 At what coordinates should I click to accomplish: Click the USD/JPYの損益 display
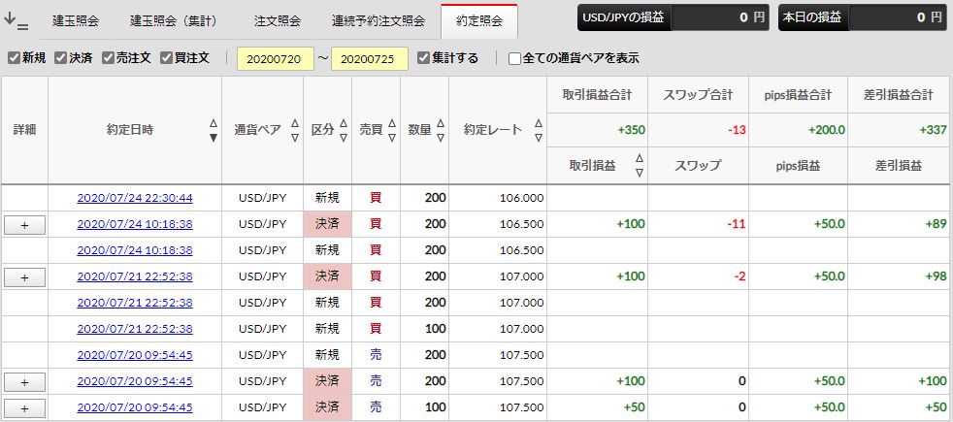point(674,17)
